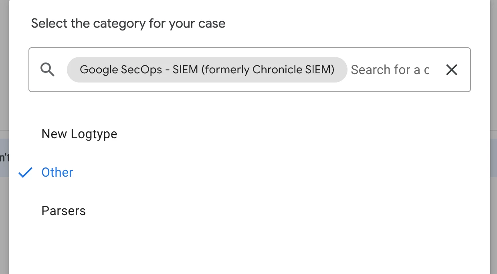Pick Parsers from the category list
Image resolution: width=497 pixels, height=274 pixels.
pyautogui.click(x=64, y=211)
